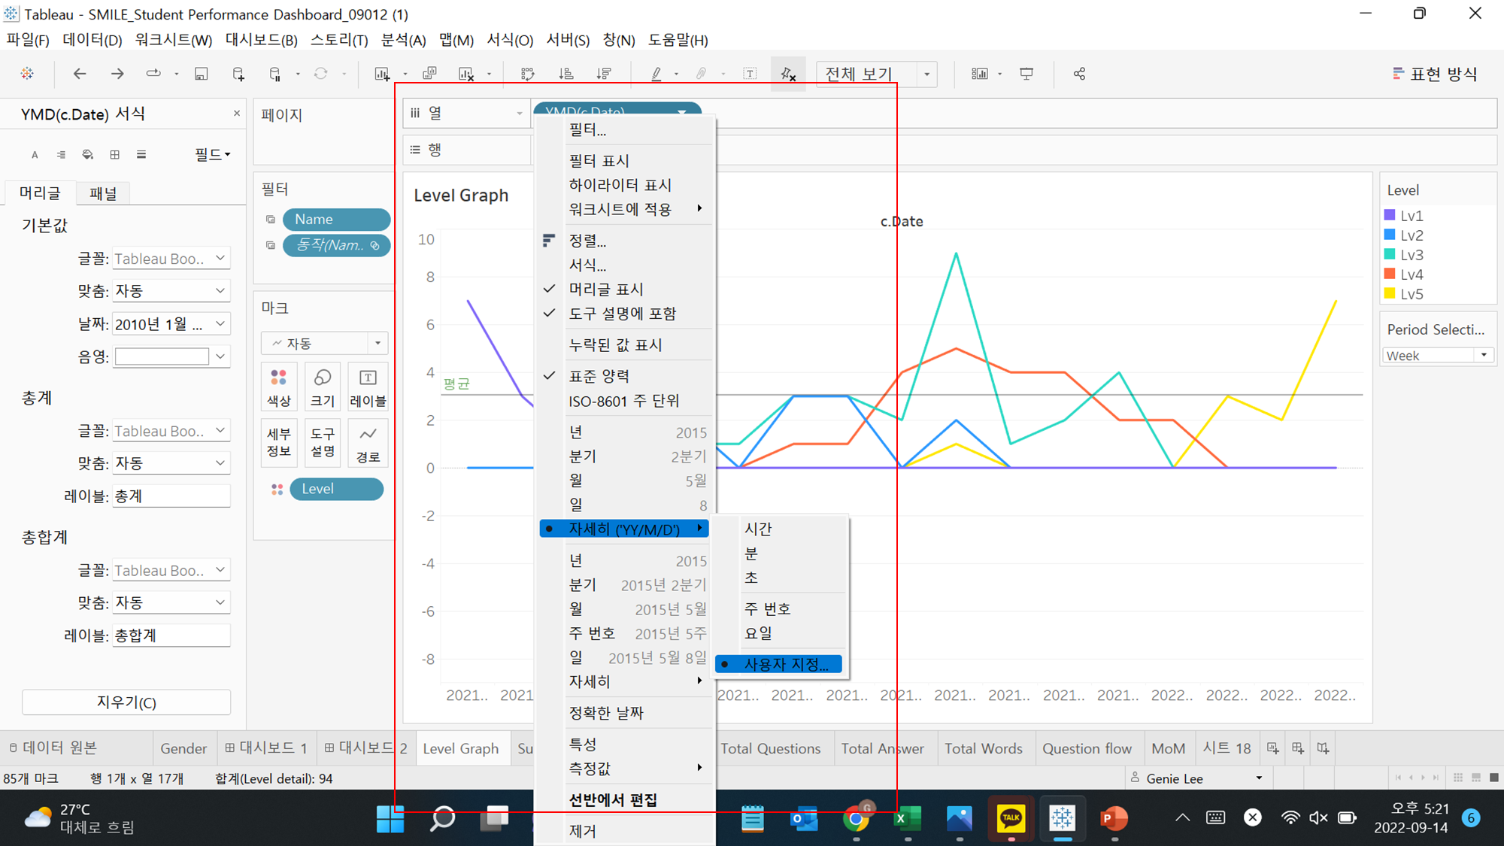Viewport: 1504px width, 846px height.
Task: Click the save icon in toolbar
Action: 201,74
